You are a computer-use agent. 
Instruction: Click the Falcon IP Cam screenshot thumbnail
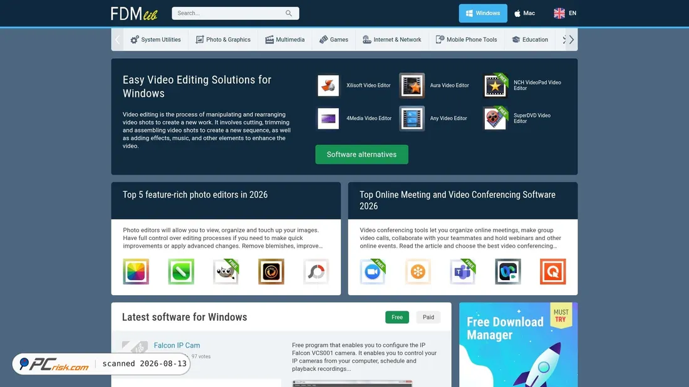[353, 383]
